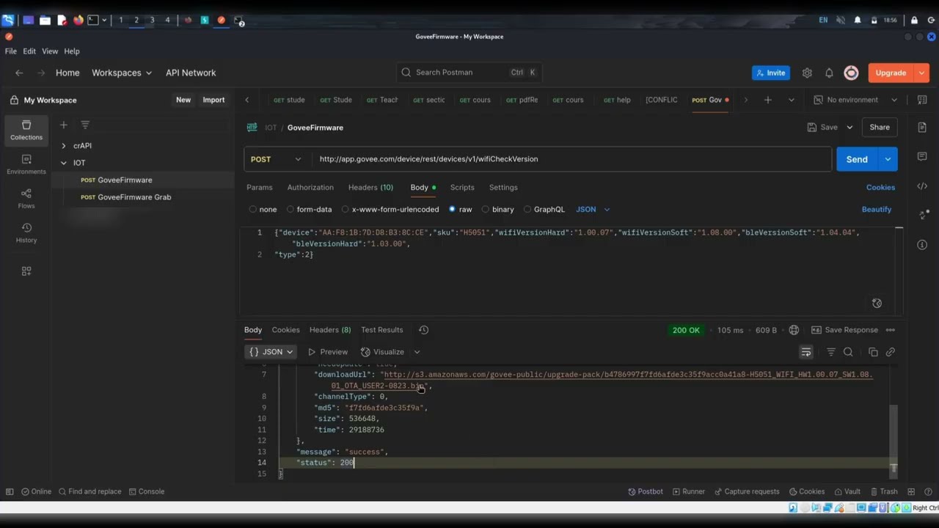The height and width of the screenshot is (528, 939).
Task: Open the History sidebar panel
Action: (26, 232)
